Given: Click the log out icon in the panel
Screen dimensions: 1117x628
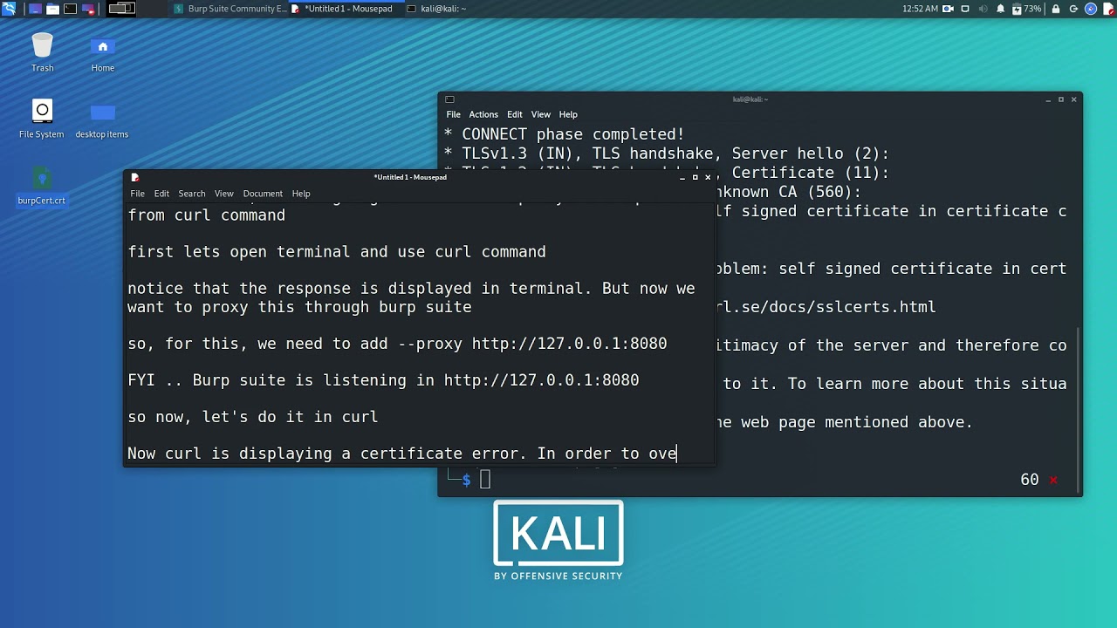Looking at the screenshot, I should (1073, 9).
